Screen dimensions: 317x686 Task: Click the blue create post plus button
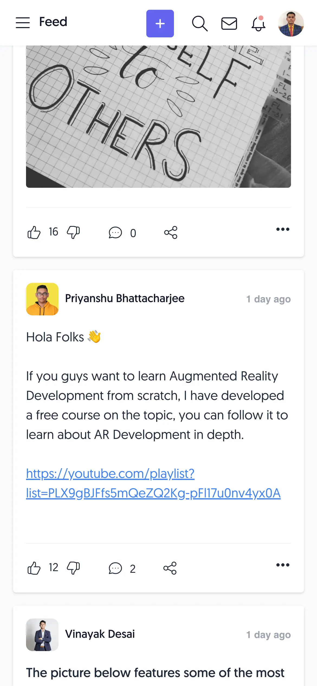point(160,24)
